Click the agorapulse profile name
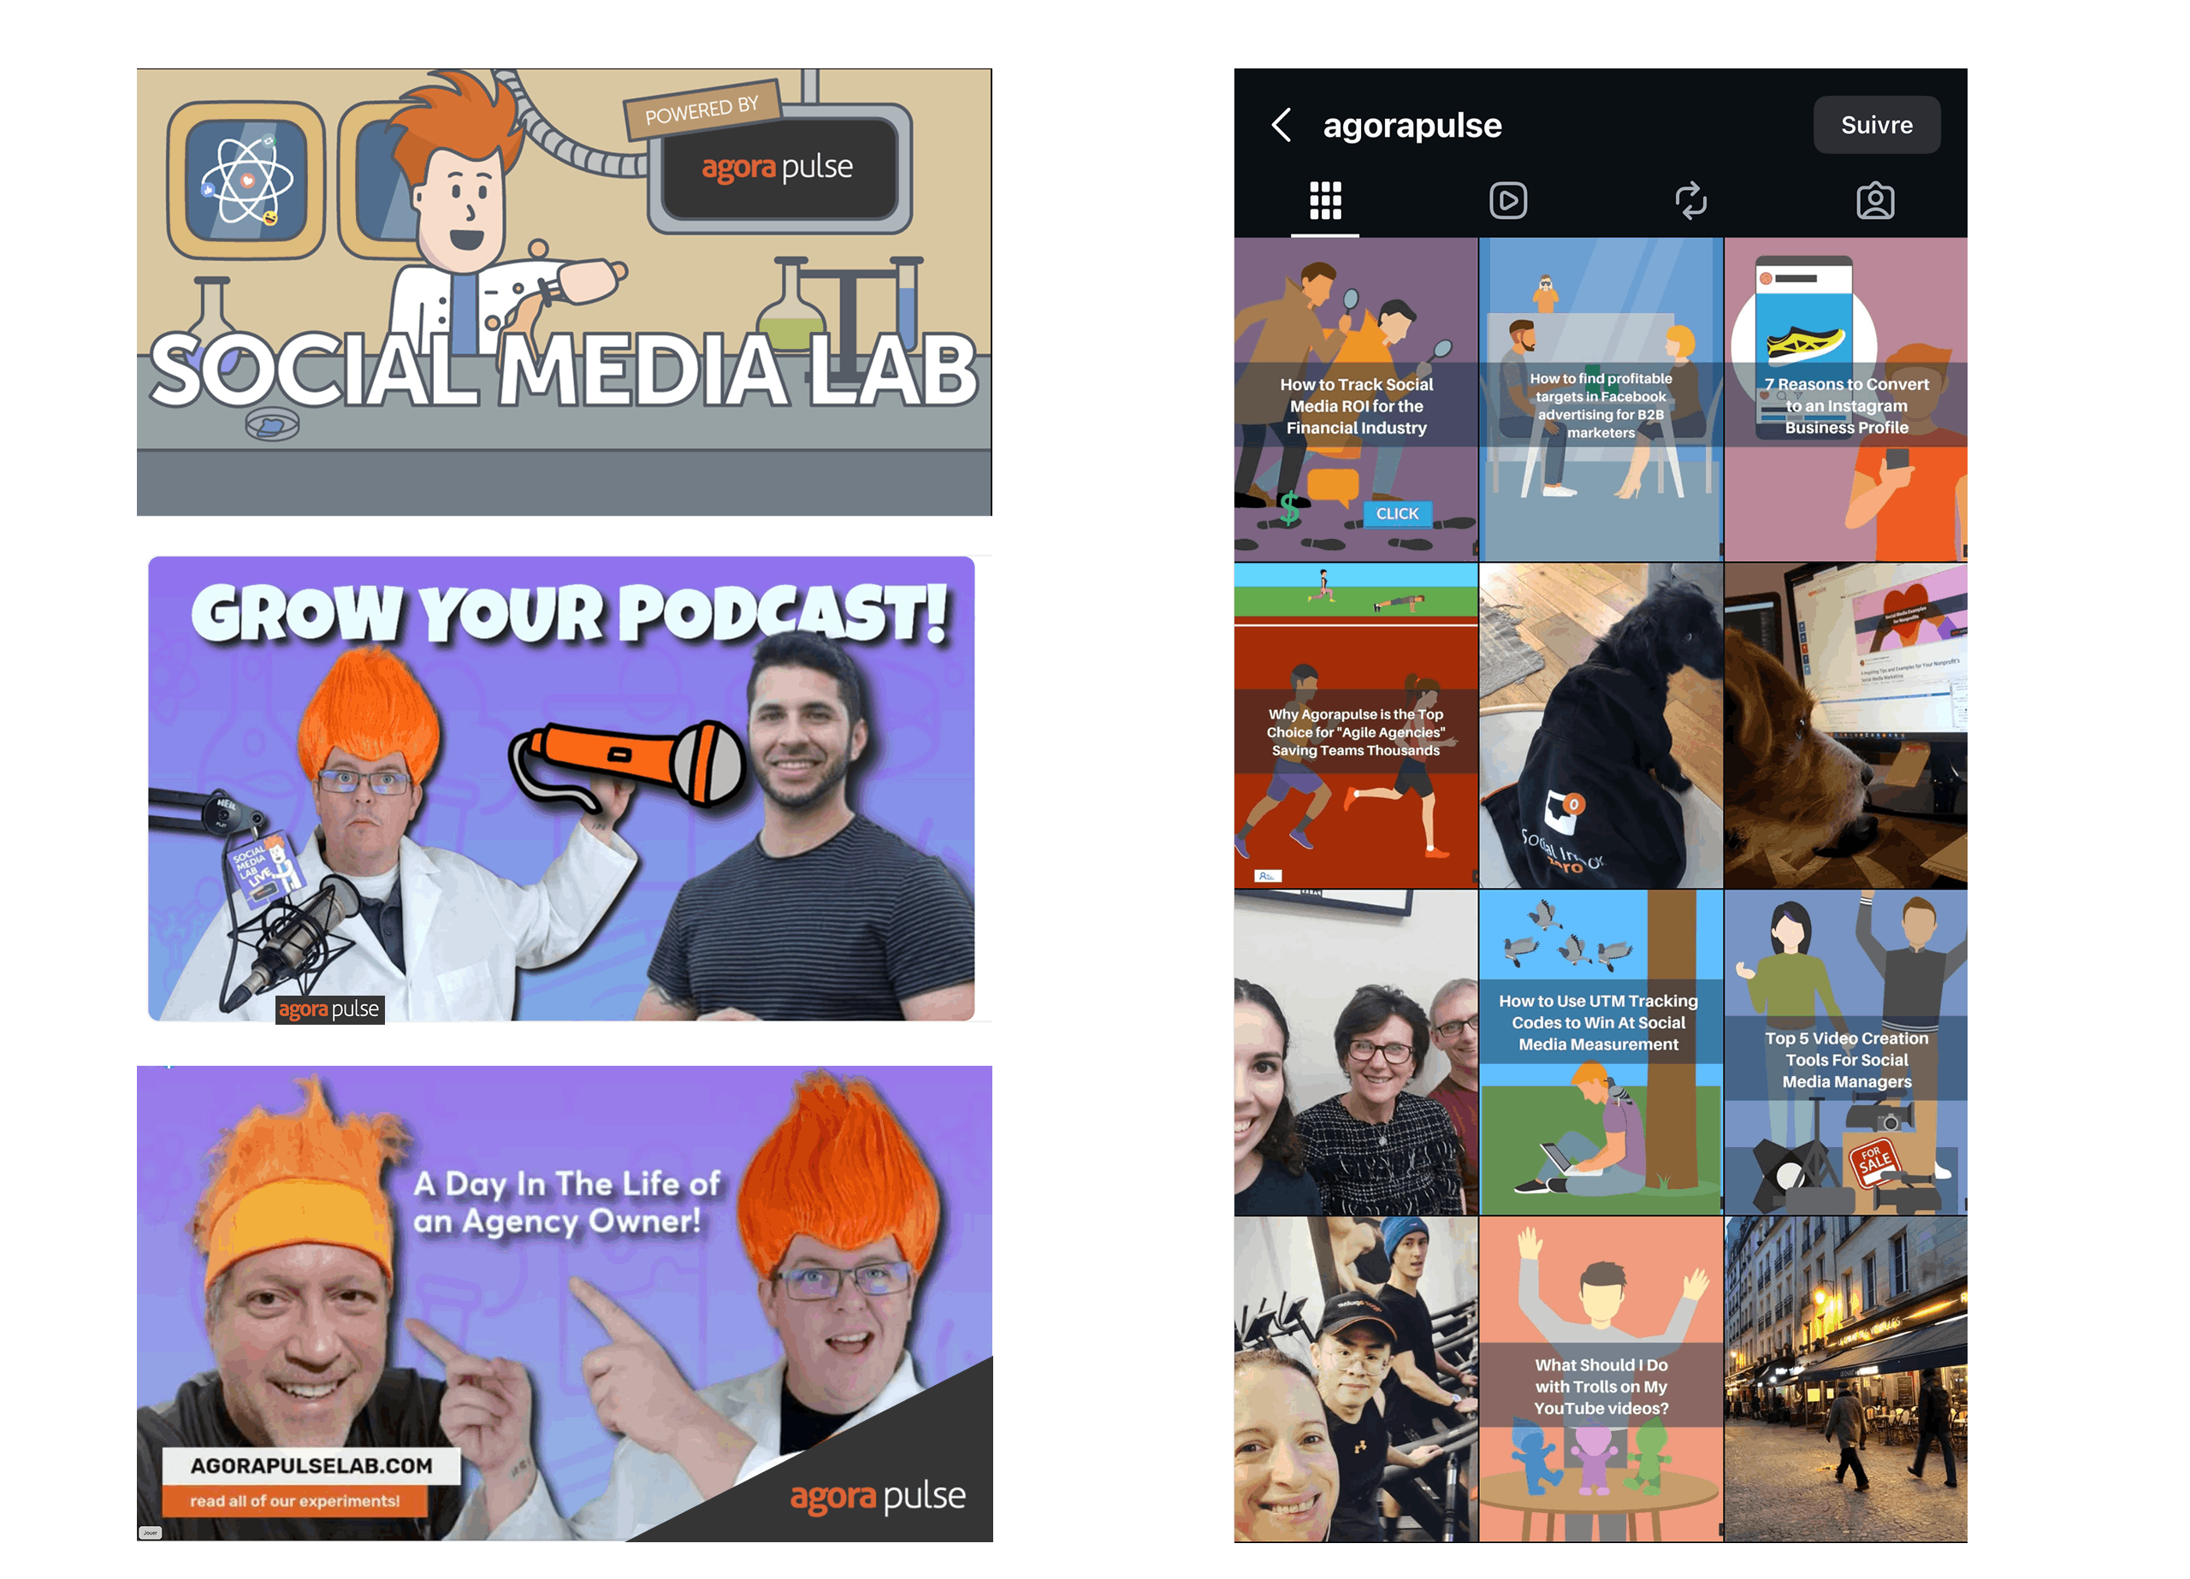The width and height of the screenshot is (2190, 1579). [x=1412, y=126]
